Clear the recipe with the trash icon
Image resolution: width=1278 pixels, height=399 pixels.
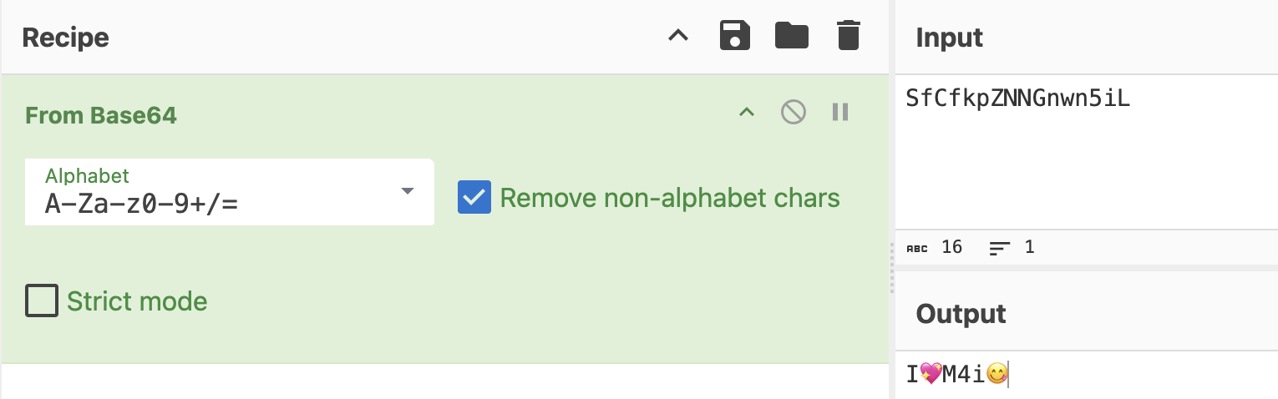tap(847, 37)
